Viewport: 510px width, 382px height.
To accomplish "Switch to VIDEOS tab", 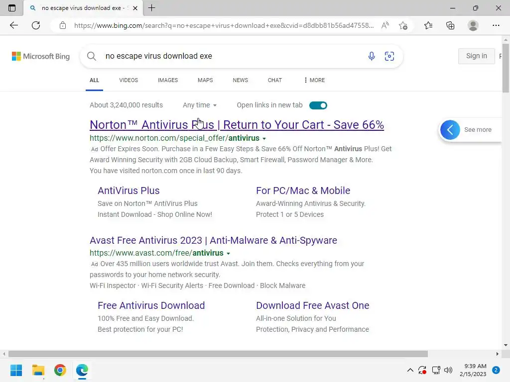I will click(x=128, y=80).
